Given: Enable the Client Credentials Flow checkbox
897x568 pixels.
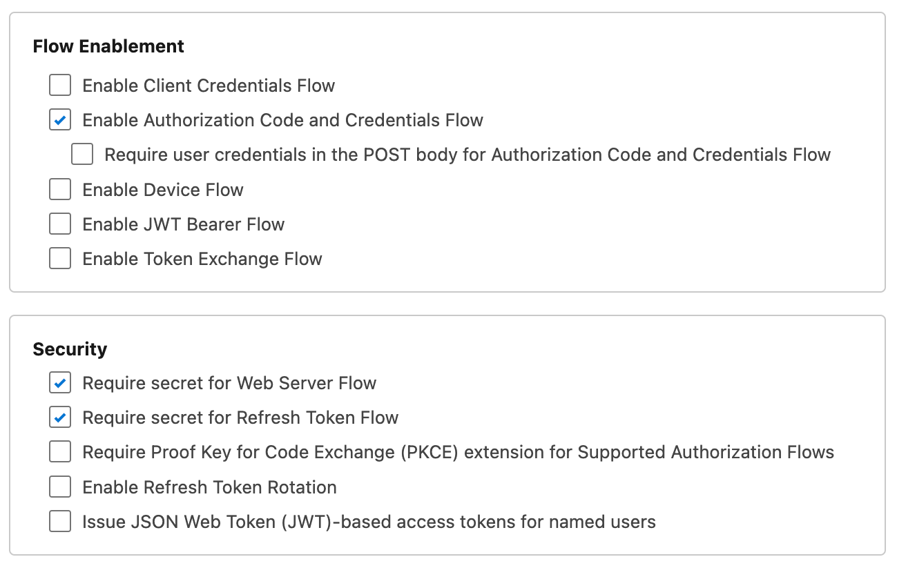Looking at the screenshot, I should 60,85.
